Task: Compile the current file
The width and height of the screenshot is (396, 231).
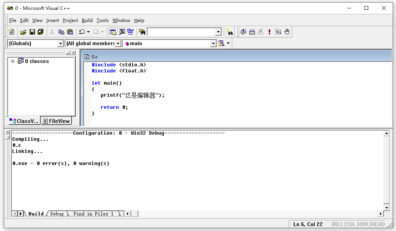Action: pos(243,32)
